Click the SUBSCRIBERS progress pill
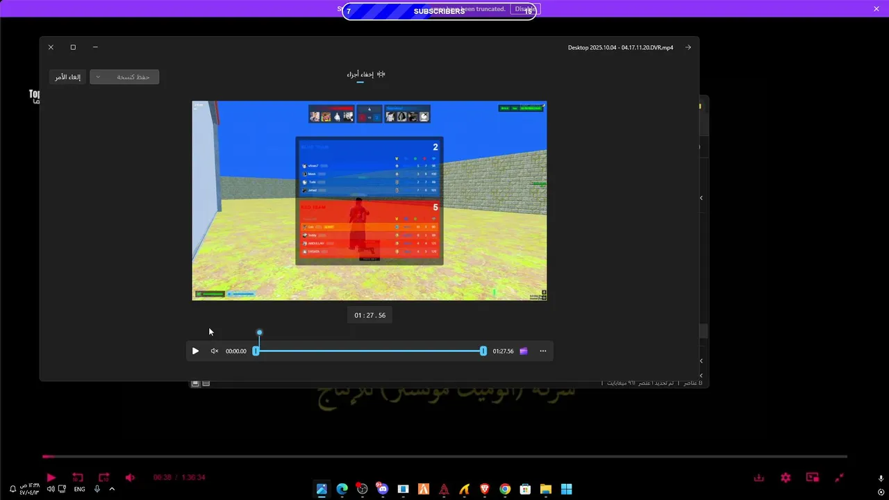The width and height of the screenshot is (889, 500). (439, 11)
